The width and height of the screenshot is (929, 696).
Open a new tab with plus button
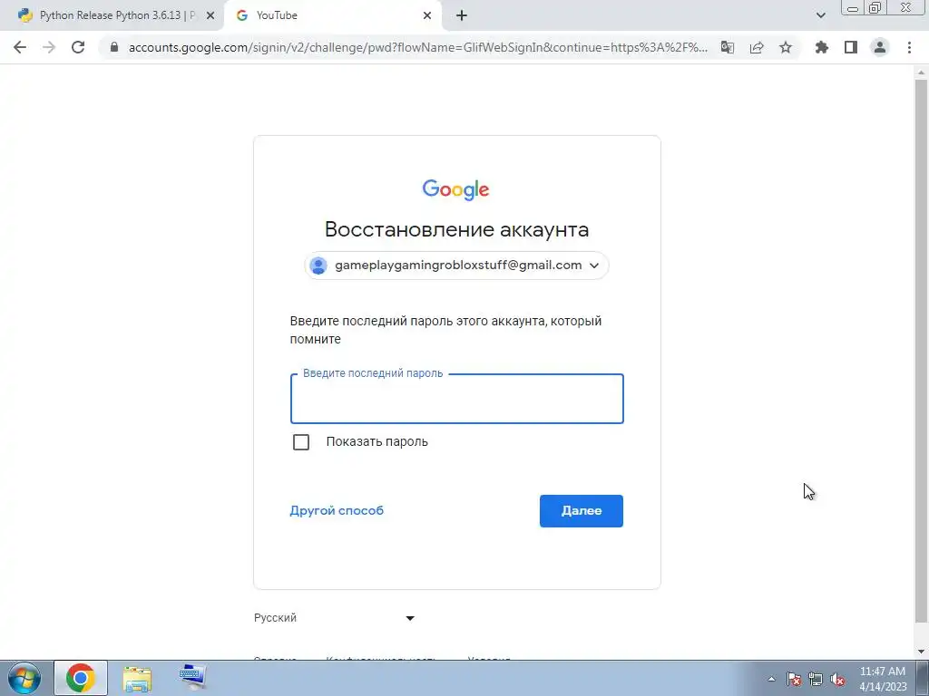[462, 15]
